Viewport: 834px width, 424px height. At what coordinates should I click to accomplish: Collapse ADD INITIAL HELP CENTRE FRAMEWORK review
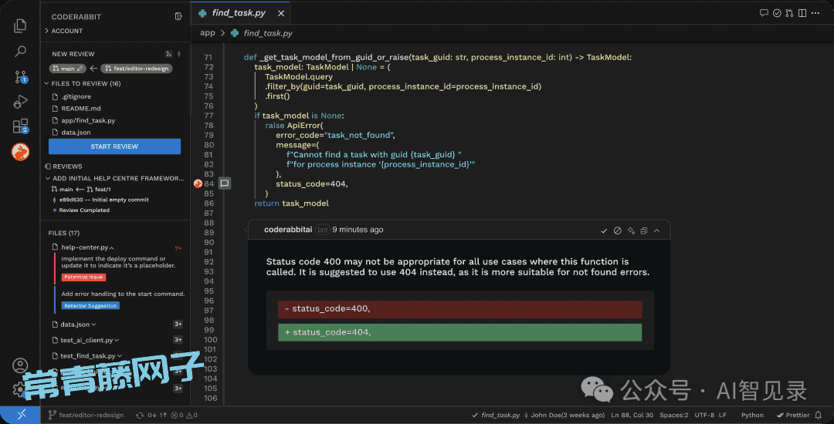pos(115,178)
